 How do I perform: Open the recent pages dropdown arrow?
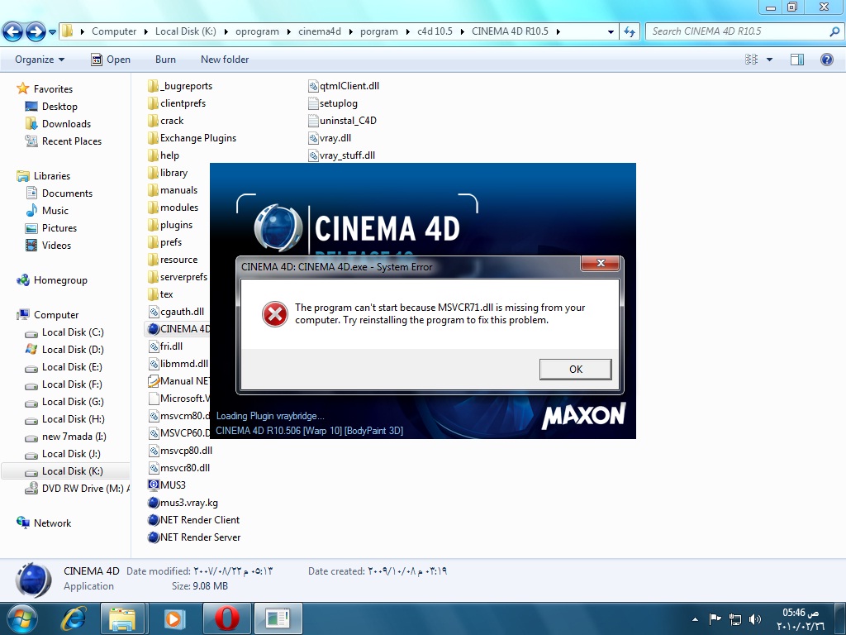click(x=52, y=32)
